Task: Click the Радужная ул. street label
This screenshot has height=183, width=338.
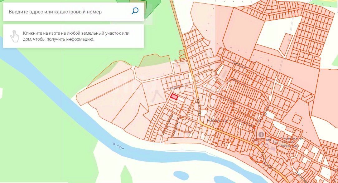Action: coord(179,87)
